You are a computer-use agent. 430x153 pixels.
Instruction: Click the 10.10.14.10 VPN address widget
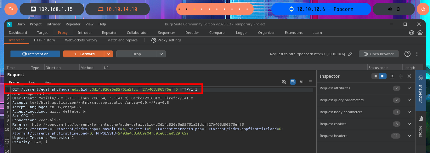pos(117,9)
